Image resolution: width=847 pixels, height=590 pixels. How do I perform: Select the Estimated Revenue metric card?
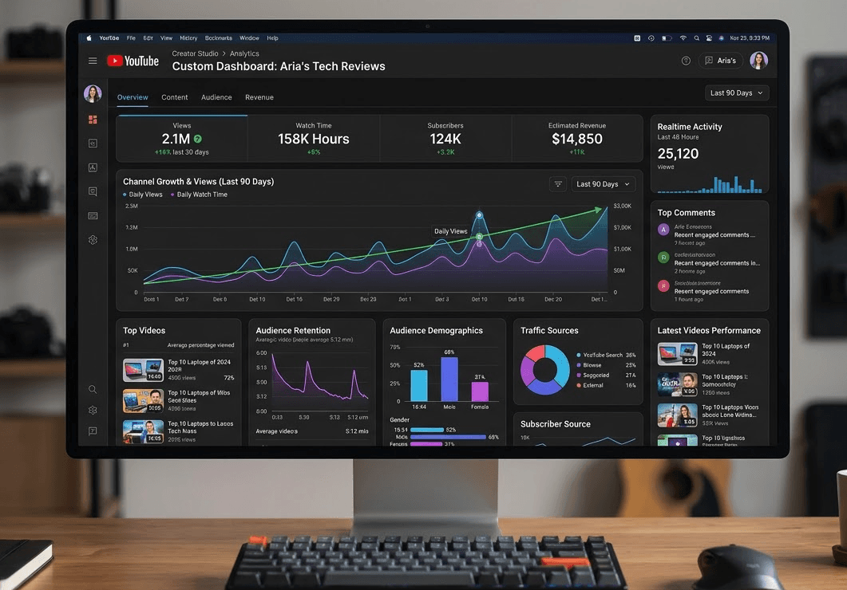[x=576, y=138]
